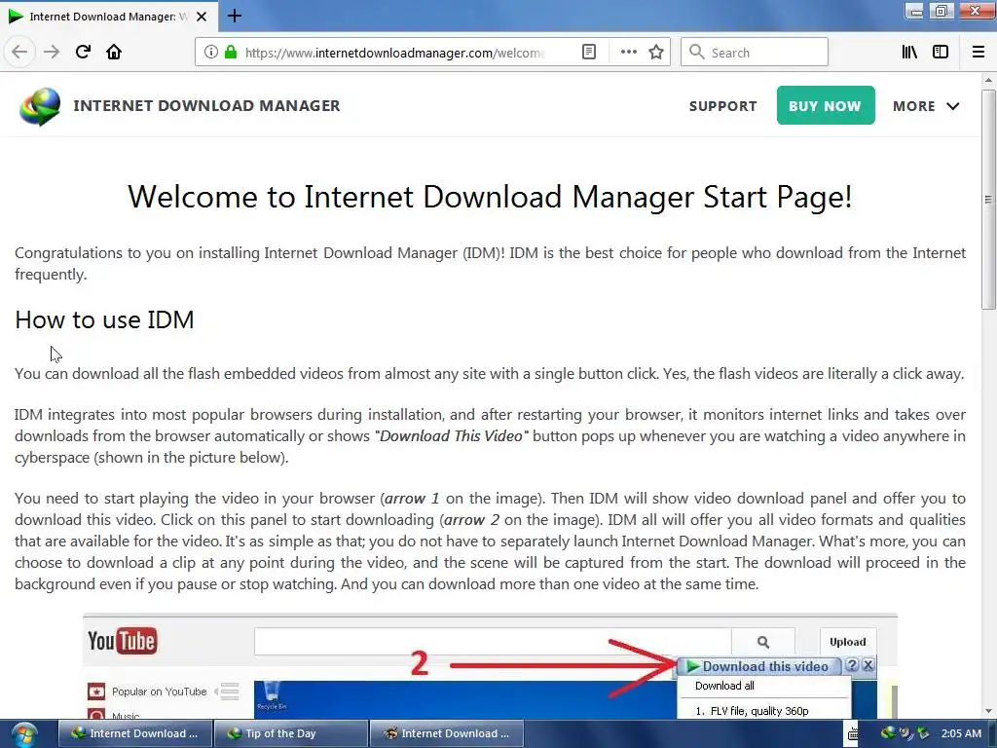Viewport: 997px width, 748px height.
Task: Show site information via the (i) icon
Action: coord(211,52)
